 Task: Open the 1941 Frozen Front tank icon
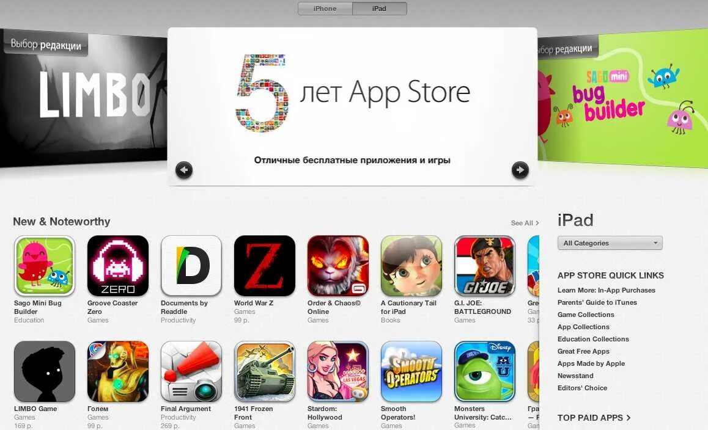coord(265,371)
